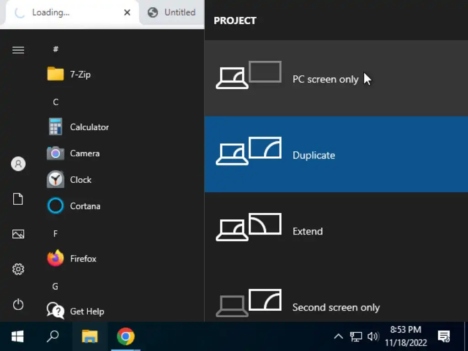Click the F letter group header
Image resolution: width=468 pixels, height=351 pixels.
coord(55,234)
